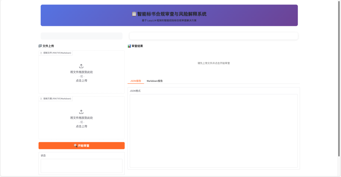341x177 pixels.
Task: Click the upload arrow icon in 投标方案 area
Action: [x=81, y=112]
